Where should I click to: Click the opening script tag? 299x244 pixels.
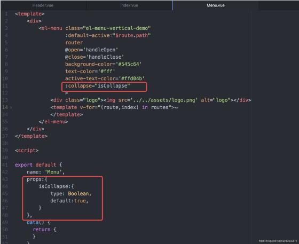27,151
